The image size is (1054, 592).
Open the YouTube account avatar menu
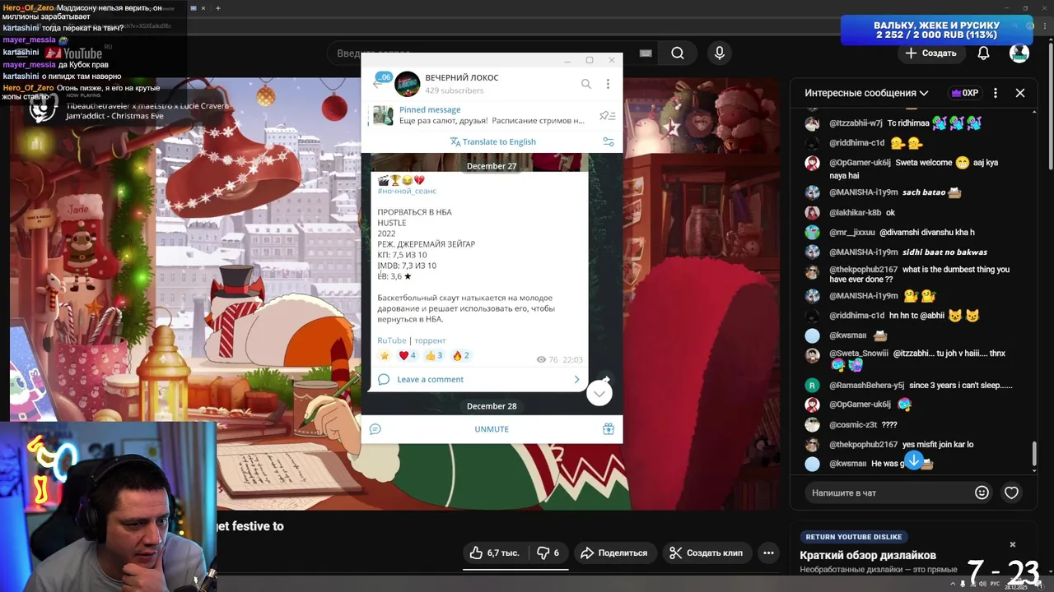coord(1019,53)
